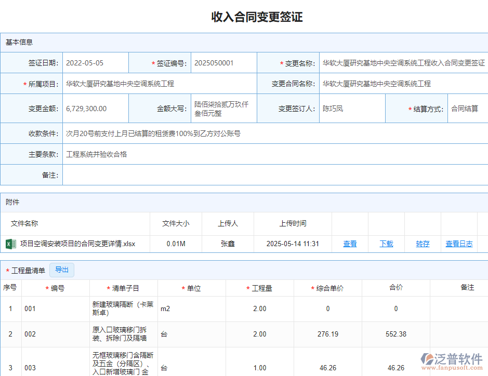This screenshot has height=376, width=488.
Task: Click the 变更签订人 field showing 陈巧凤
Action: pyautogui.click(x=351, y=108)
